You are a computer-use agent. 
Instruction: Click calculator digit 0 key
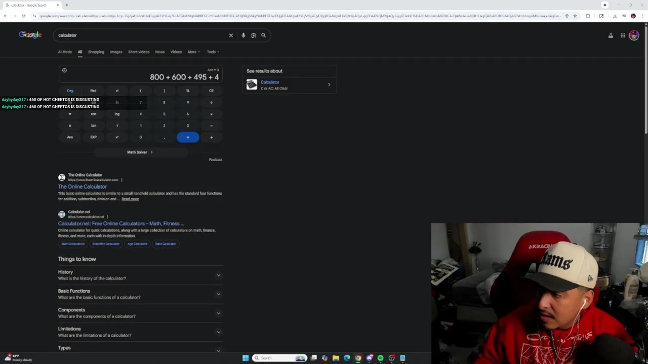141,137
